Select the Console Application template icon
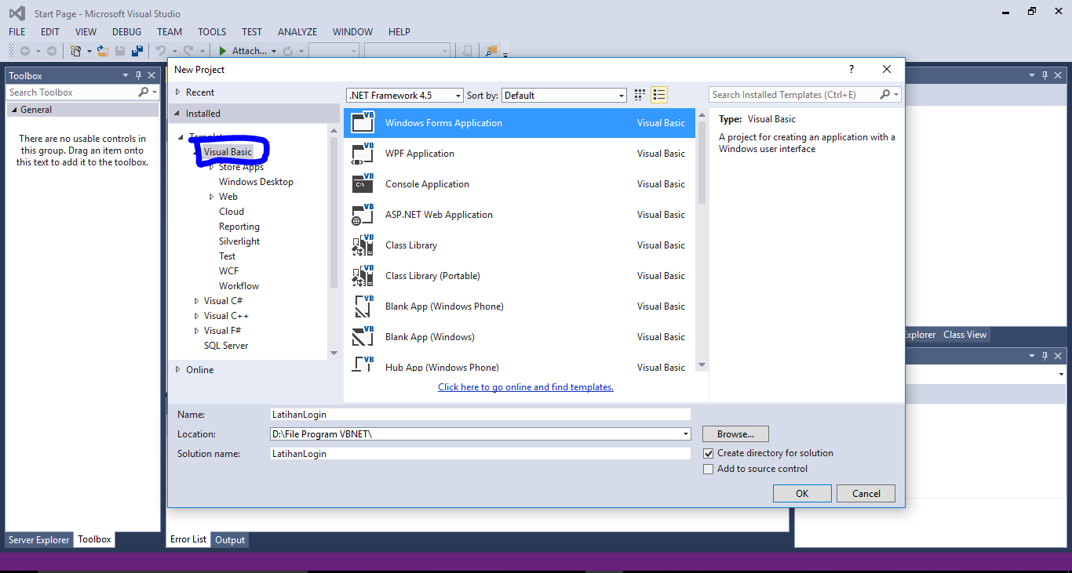 pyautogui.click(x=363, y=183)
